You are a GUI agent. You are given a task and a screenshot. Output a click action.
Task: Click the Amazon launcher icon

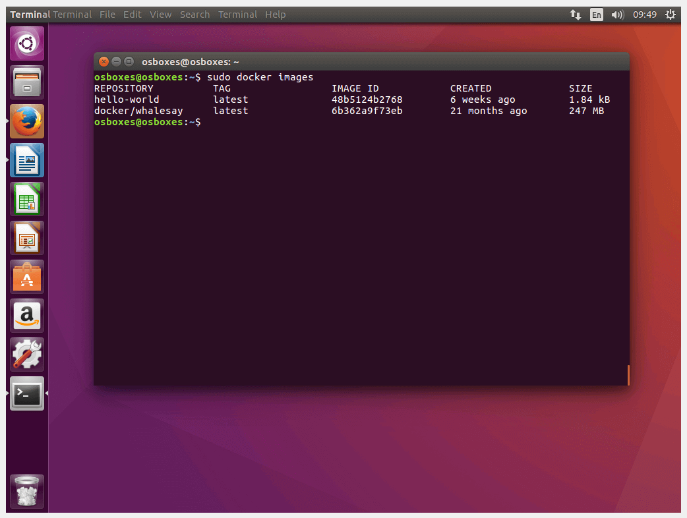tap(27, 316)
